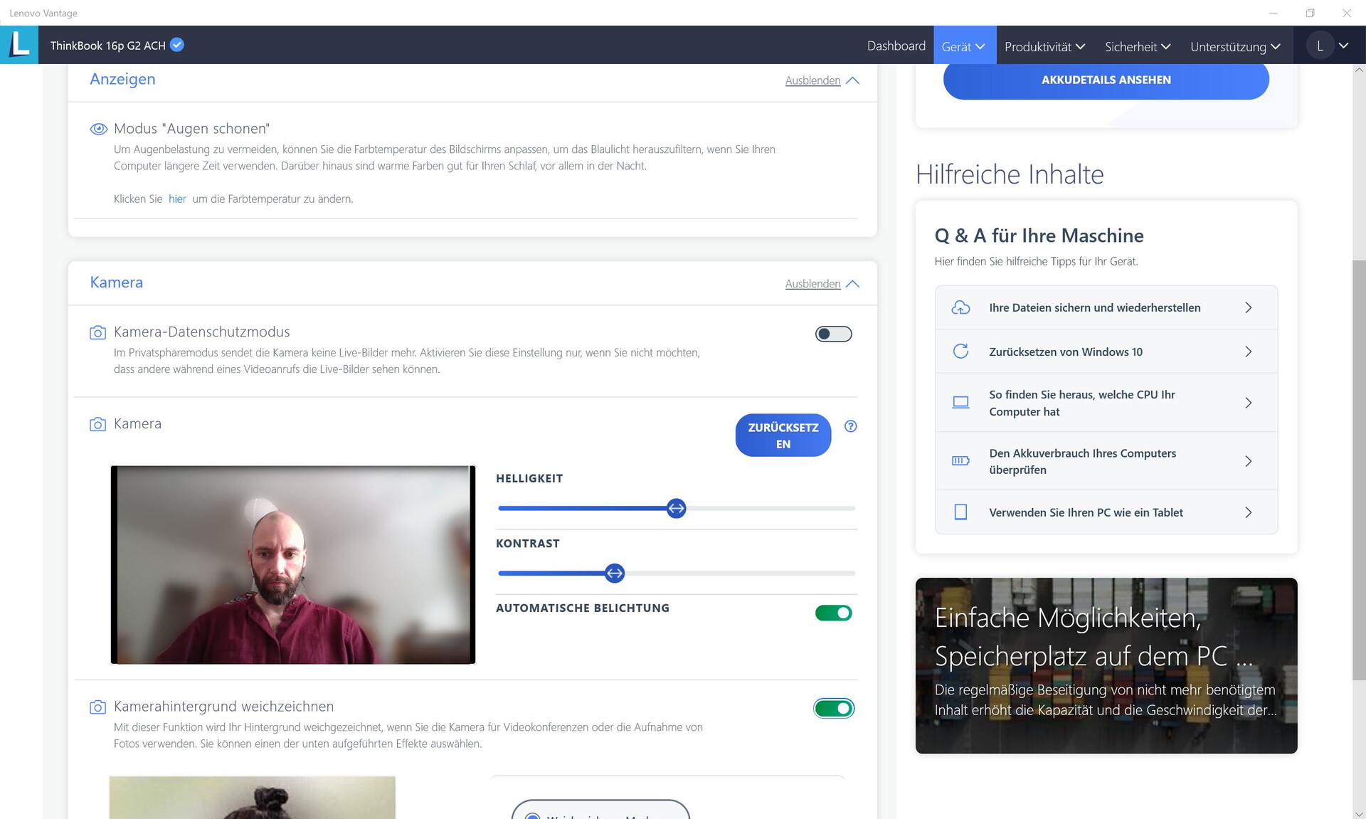This screenshot has height=819, width=1366.
Task: Click the battery usage icon in Q&A
Action: [960, 461]
